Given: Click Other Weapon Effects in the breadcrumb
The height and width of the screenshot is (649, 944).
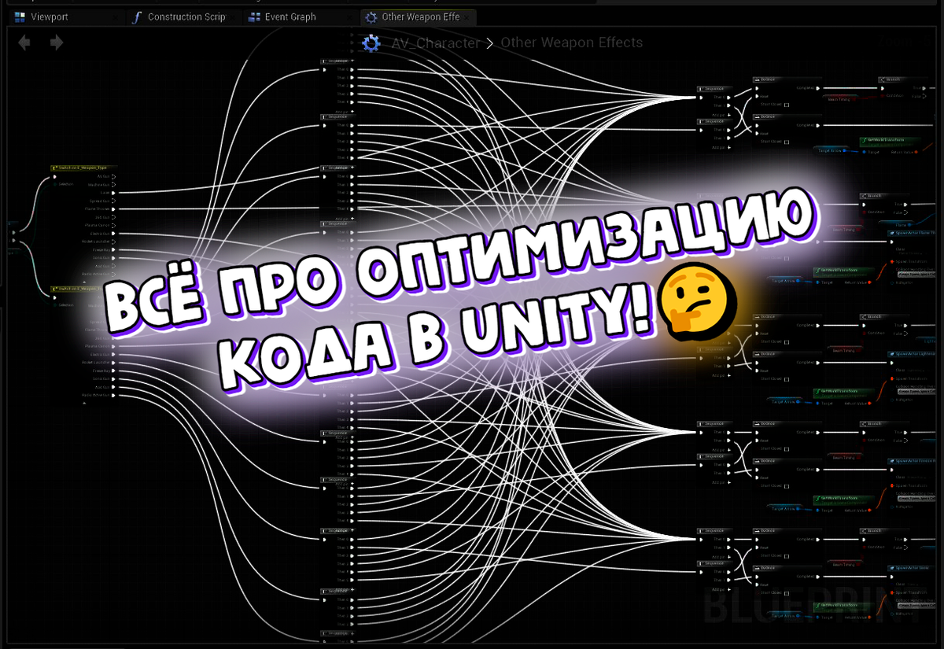Looking at the screenshot, I should tap(571, 43).
